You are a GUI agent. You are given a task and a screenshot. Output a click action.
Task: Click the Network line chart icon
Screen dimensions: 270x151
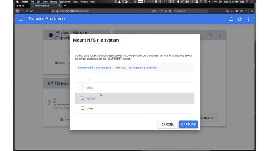point(51,83)
